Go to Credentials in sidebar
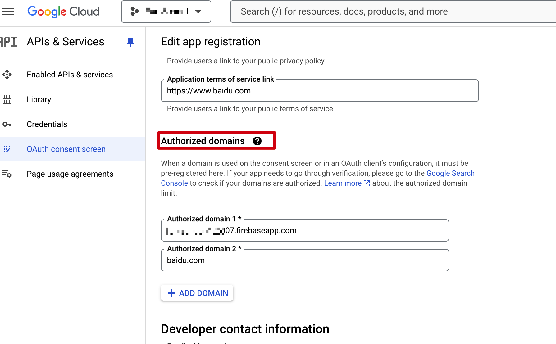The width and height of the screenshot is (556, 344). pos(47,124)
